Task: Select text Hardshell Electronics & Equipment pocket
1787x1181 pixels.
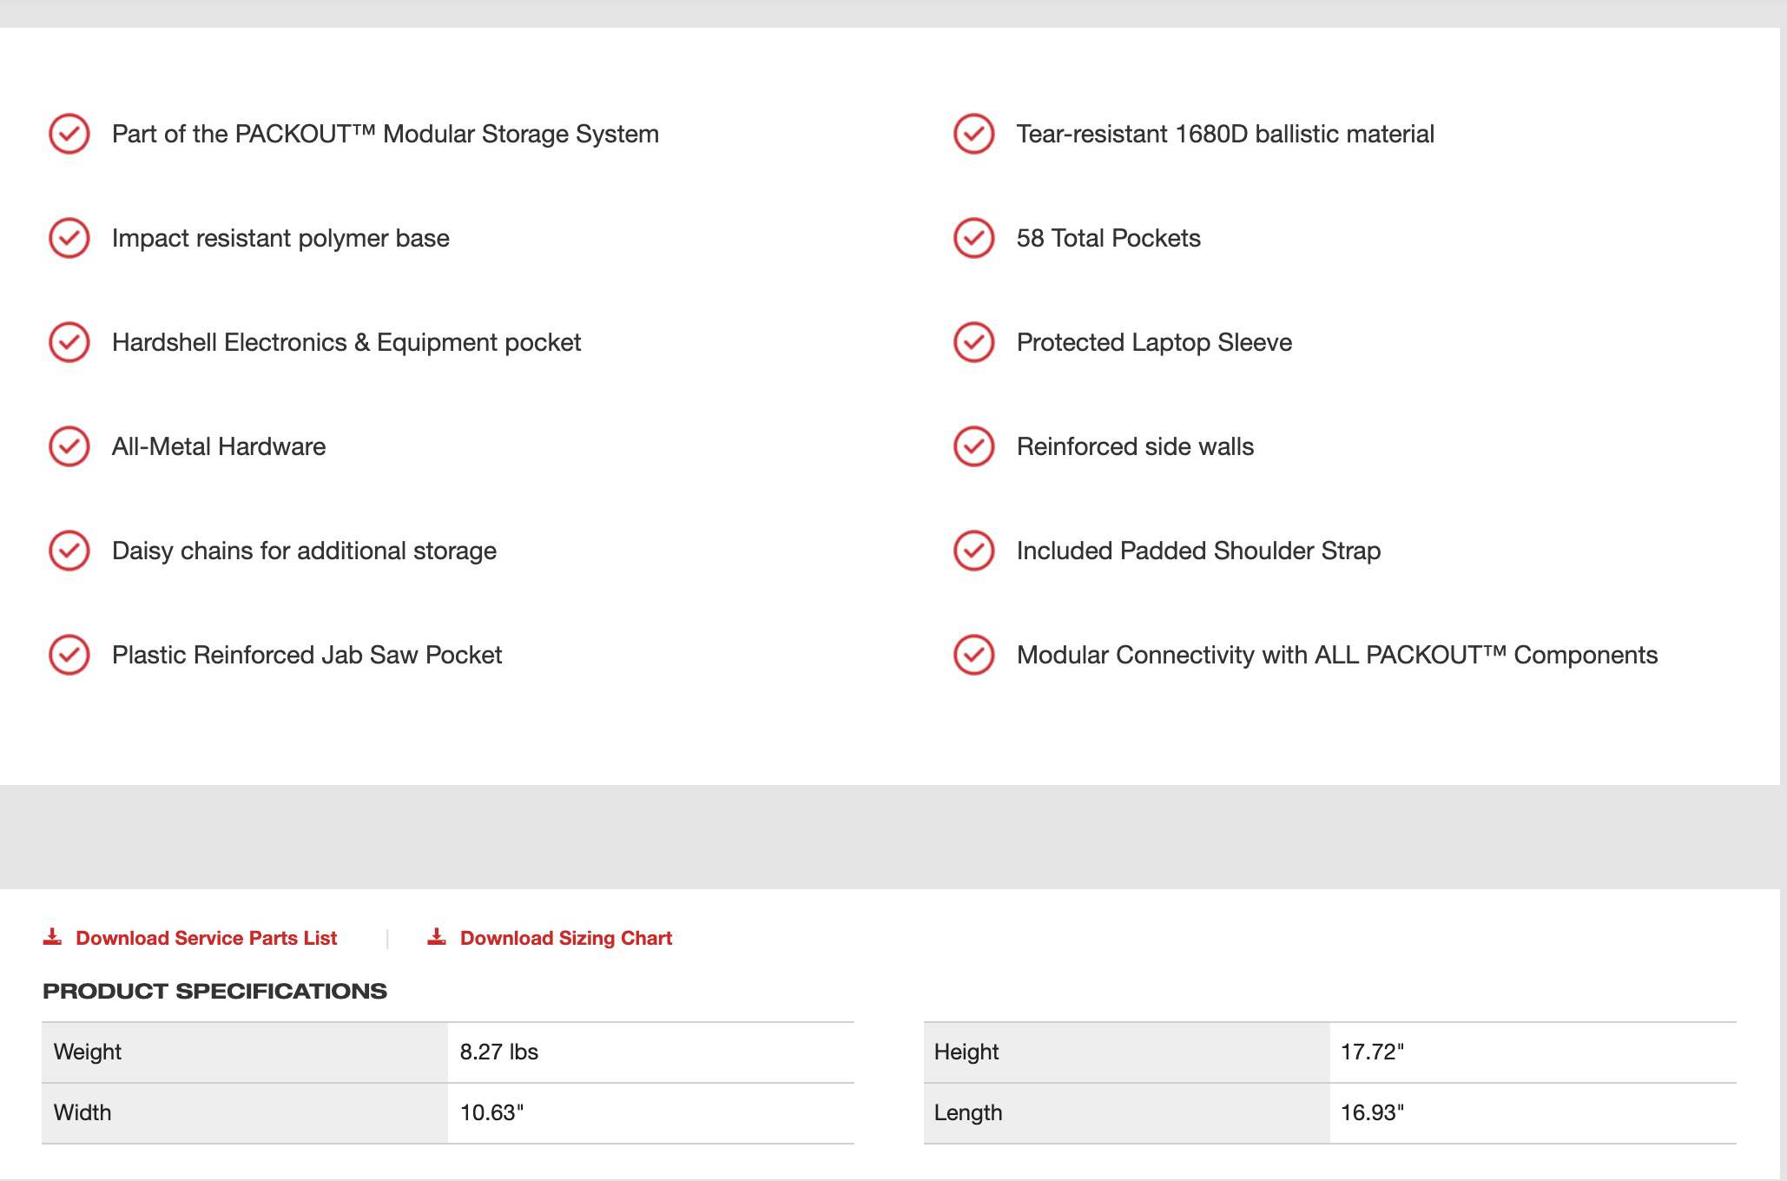Action: click(346, 342)
